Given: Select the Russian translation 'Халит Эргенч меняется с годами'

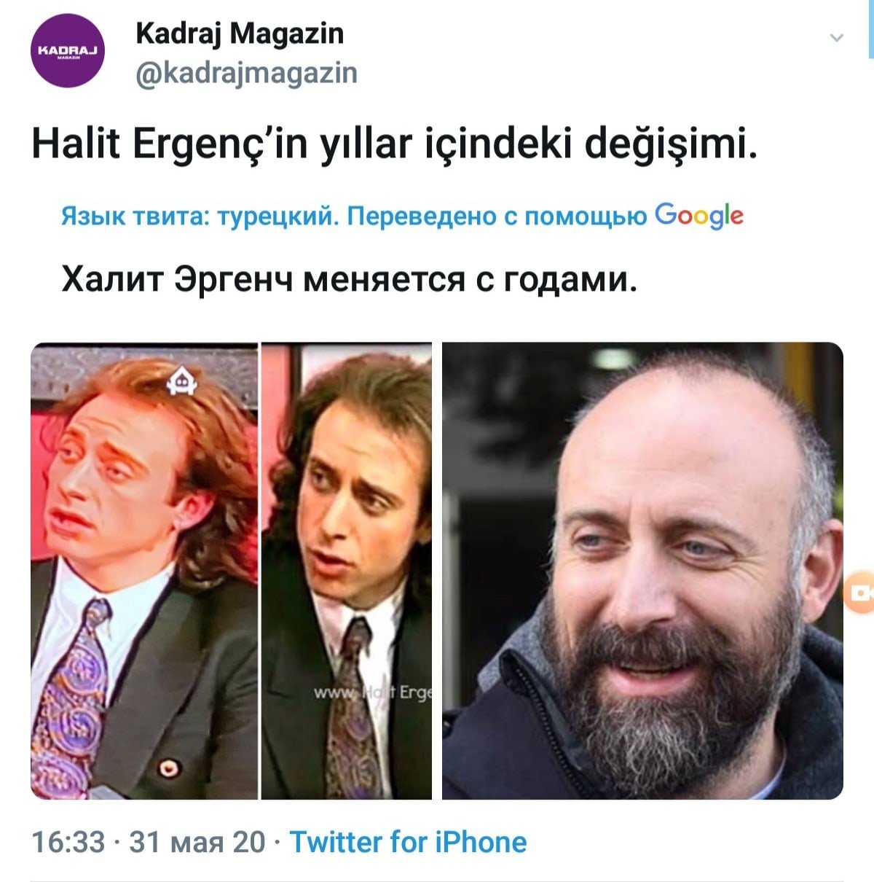Looking at the screenshot, I should [350, 279].
